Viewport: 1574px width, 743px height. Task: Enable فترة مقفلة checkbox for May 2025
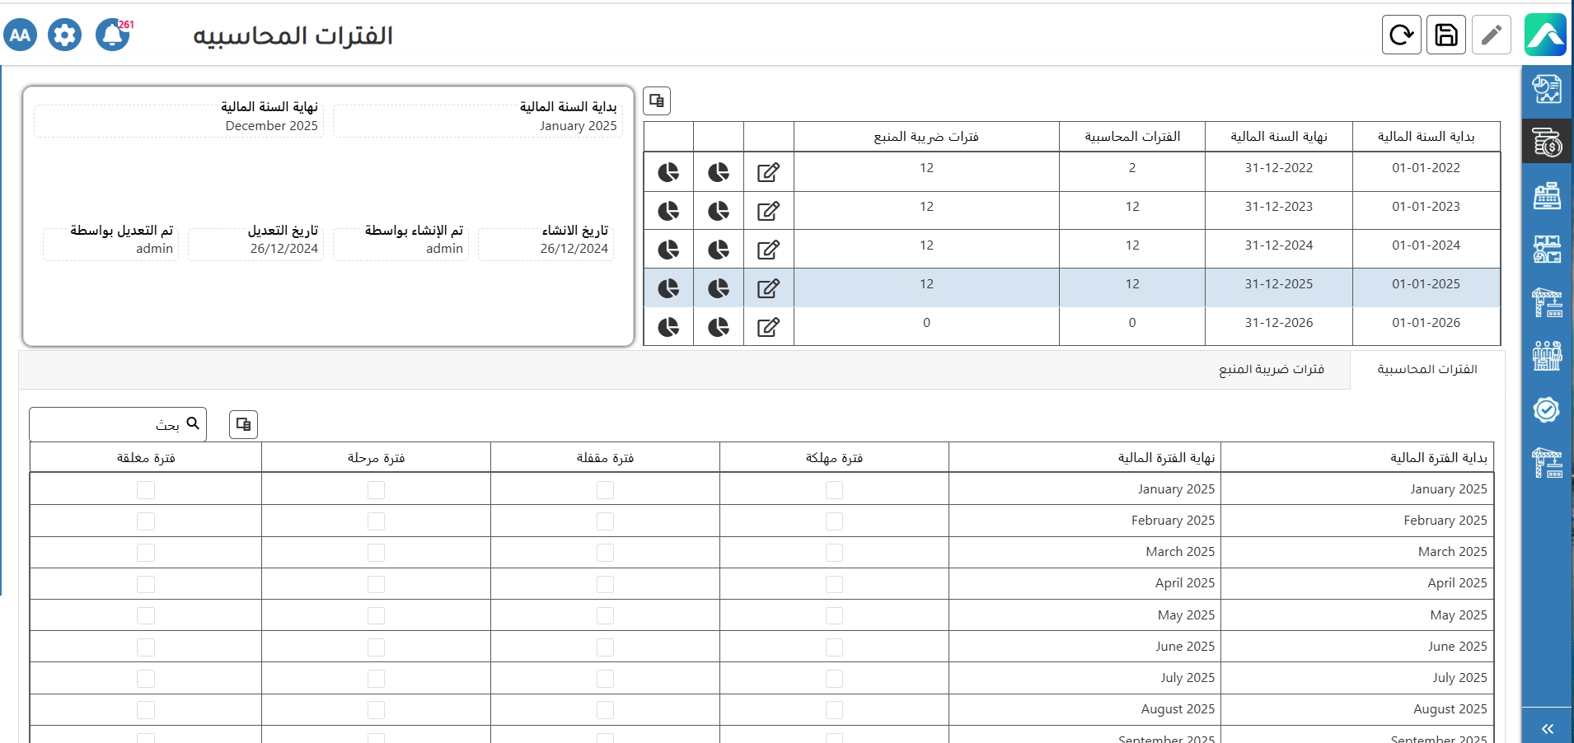605,615
